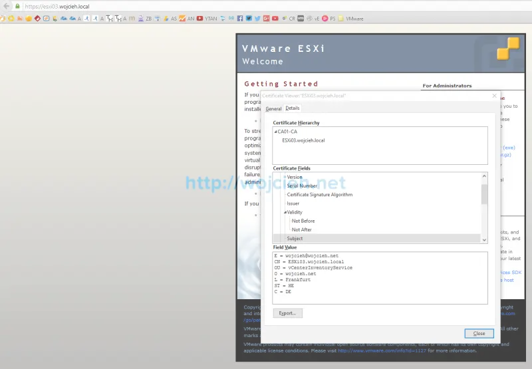Select the Not Before field
532x369 pixels.
coord(303,221)
